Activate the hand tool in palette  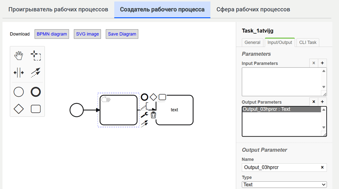click(19, 55)
